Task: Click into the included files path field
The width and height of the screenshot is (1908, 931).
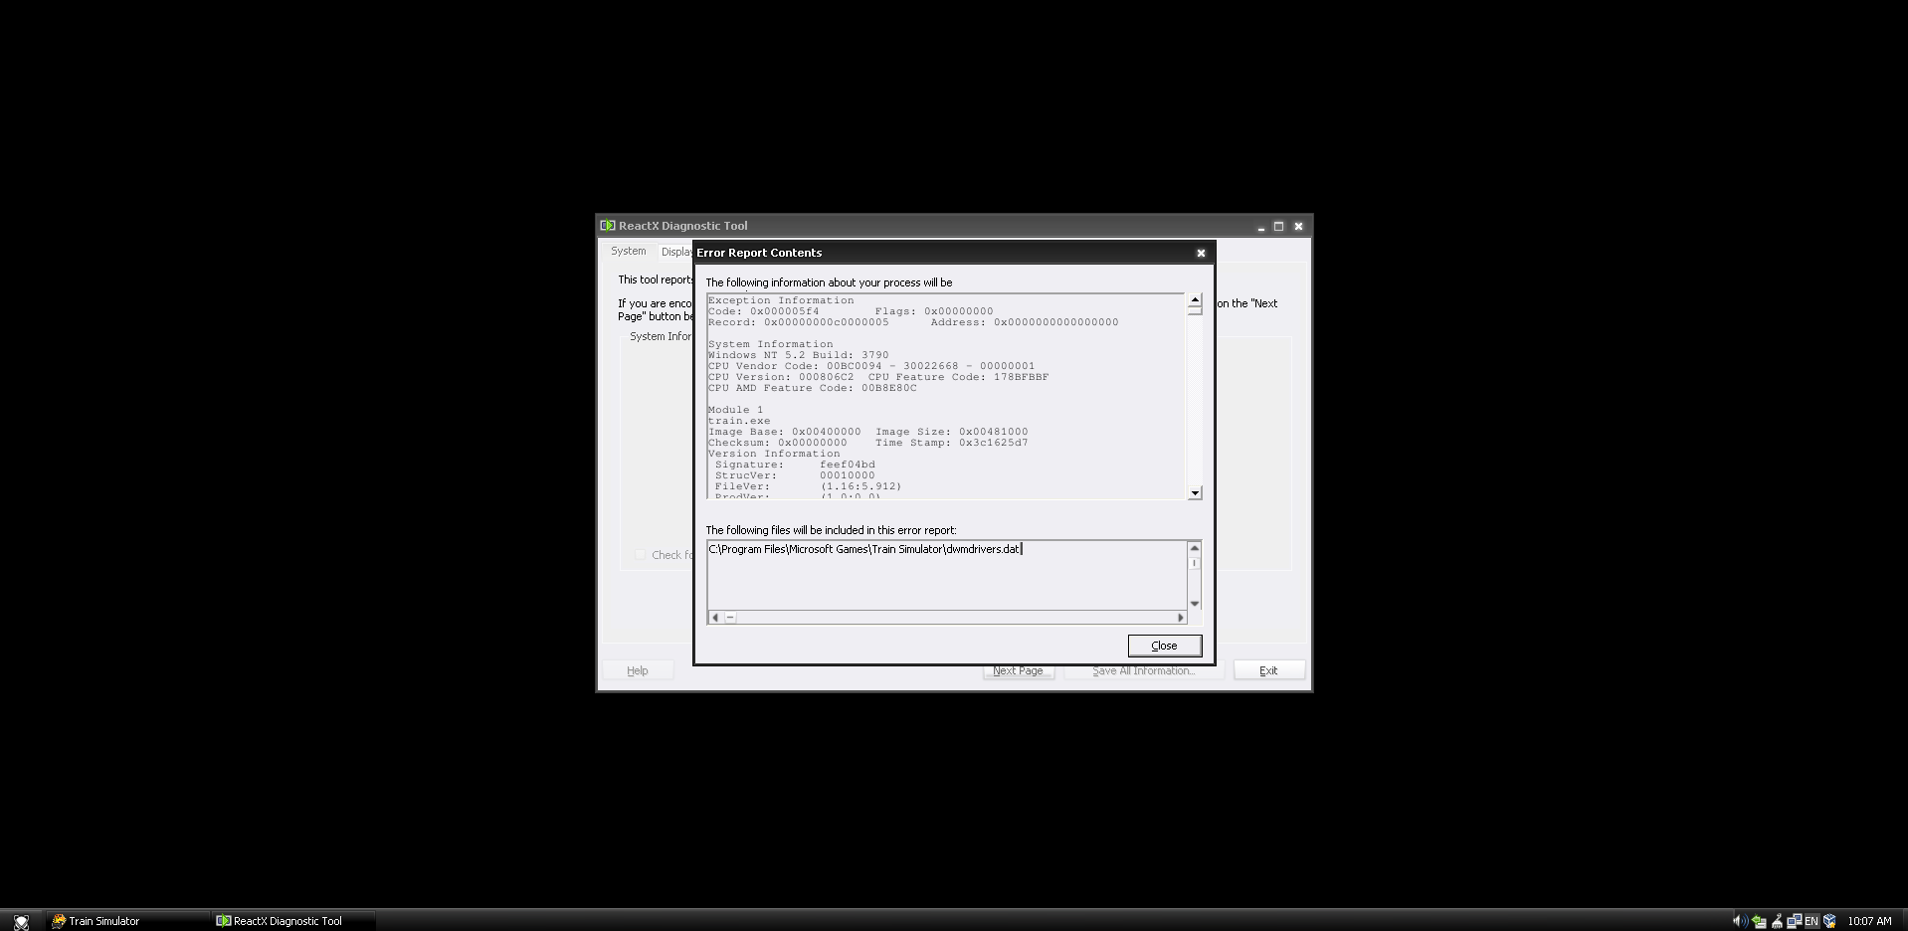Action: [x=945, y=575]
